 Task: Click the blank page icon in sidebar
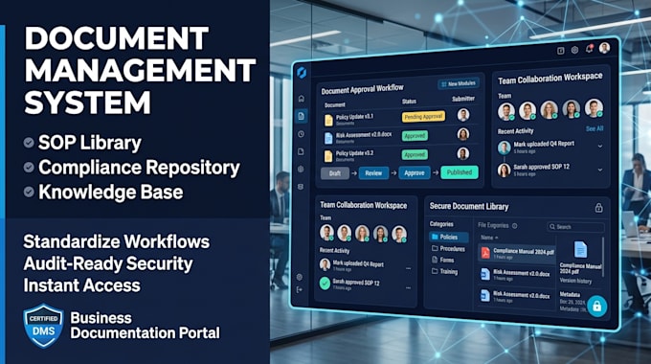tap(301, 151)
